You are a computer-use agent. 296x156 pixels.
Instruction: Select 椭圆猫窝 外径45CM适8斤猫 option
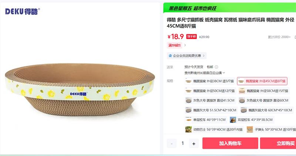[262, 81]
